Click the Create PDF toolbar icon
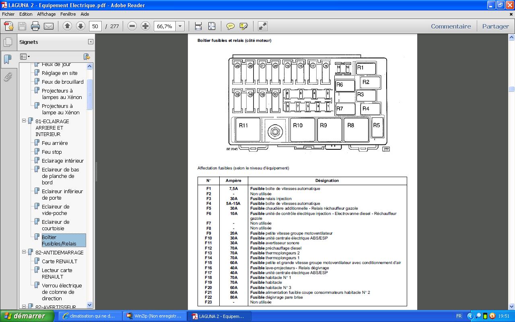 (8, 26)
